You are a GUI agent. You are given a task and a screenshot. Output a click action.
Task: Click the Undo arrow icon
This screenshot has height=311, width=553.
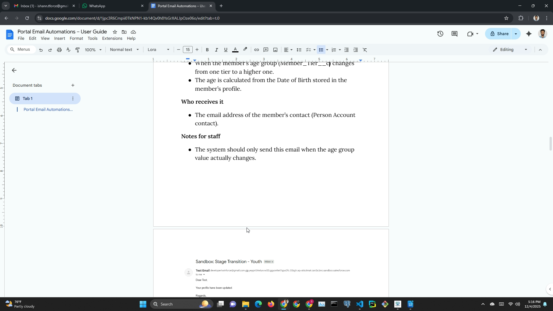click(41, 50)
